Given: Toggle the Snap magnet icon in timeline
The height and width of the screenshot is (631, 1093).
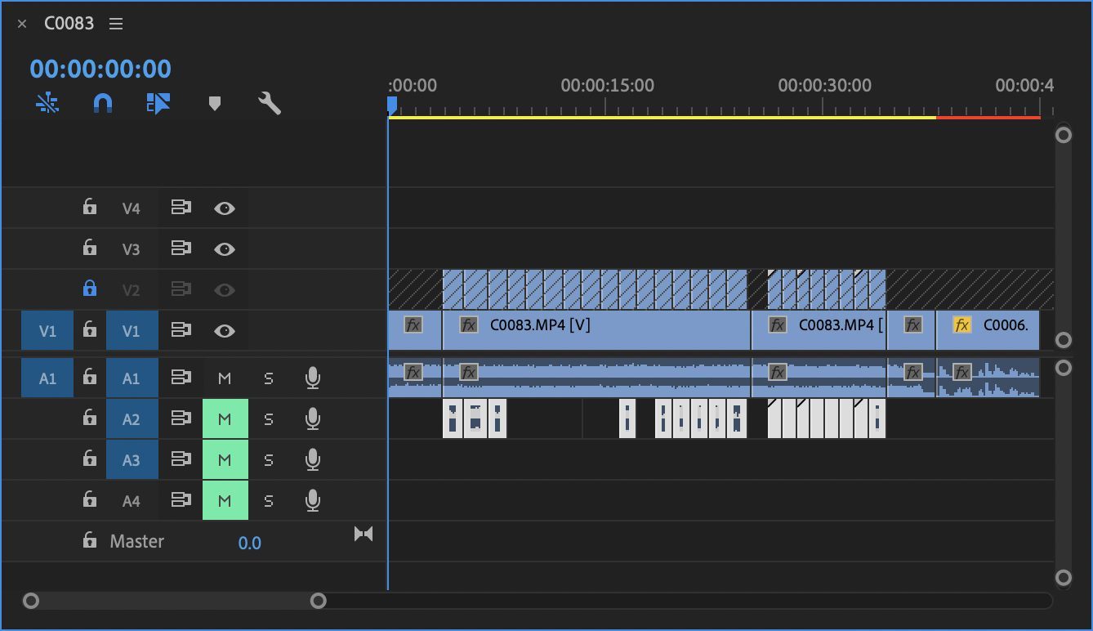Looking at the screenshot, I should click(x=102, y=103).
